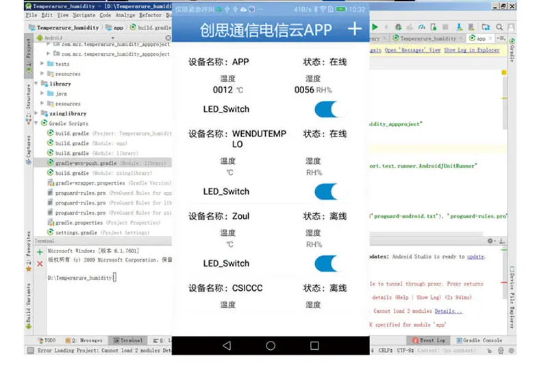Expand the tests folder
This screenshot has width=548, height=367.
(42, 64)
